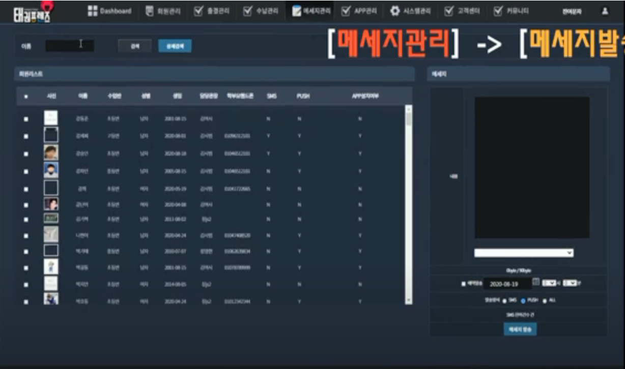The width and height of the screenshot is (625, 369).
Task: Open the 커뮤니티 menu
Action: pos(512,11)
